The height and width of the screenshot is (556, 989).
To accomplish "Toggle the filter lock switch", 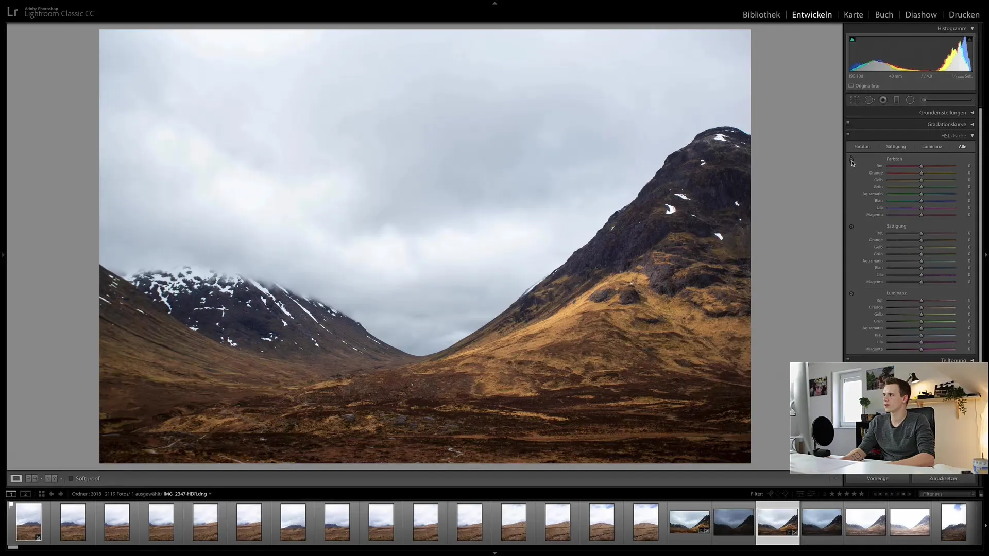I will pos(981,494).
